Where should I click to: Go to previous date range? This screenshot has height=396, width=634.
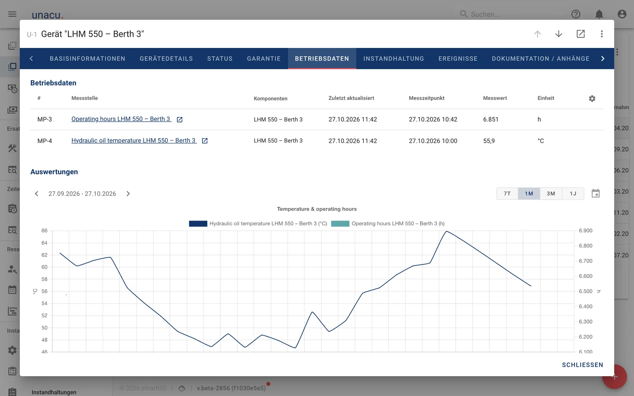click(36, 194)
